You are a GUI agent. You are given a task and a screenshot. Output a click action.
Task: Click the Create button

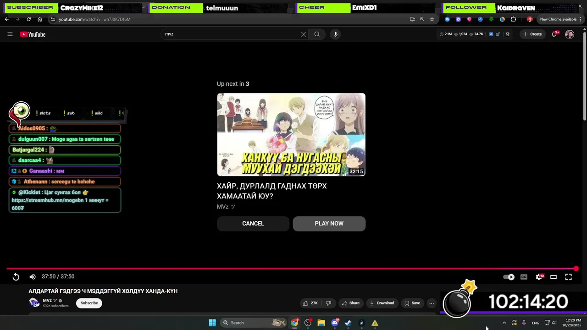[x=532, y=34]
